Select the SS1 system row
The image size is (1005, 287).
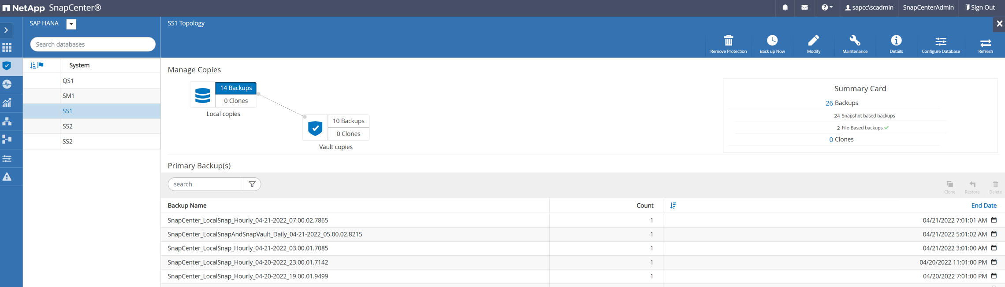(x=92, y=111)
